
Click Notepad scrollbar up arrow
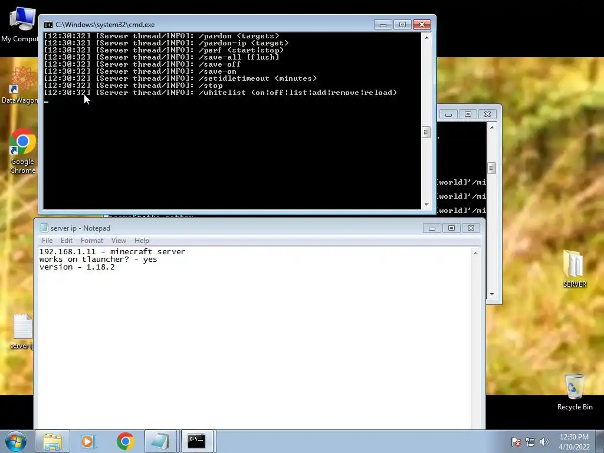pyautogui.click(x=475, y=253)
